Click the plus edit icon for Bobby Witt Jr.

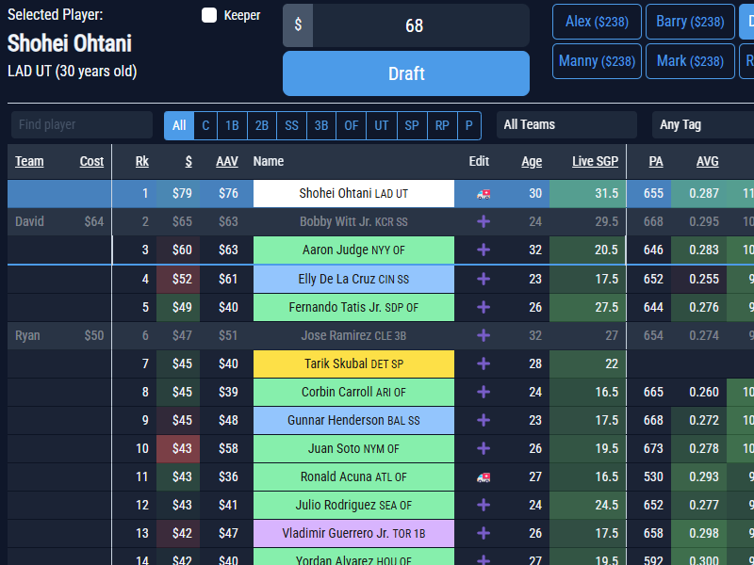click(484, 221)
